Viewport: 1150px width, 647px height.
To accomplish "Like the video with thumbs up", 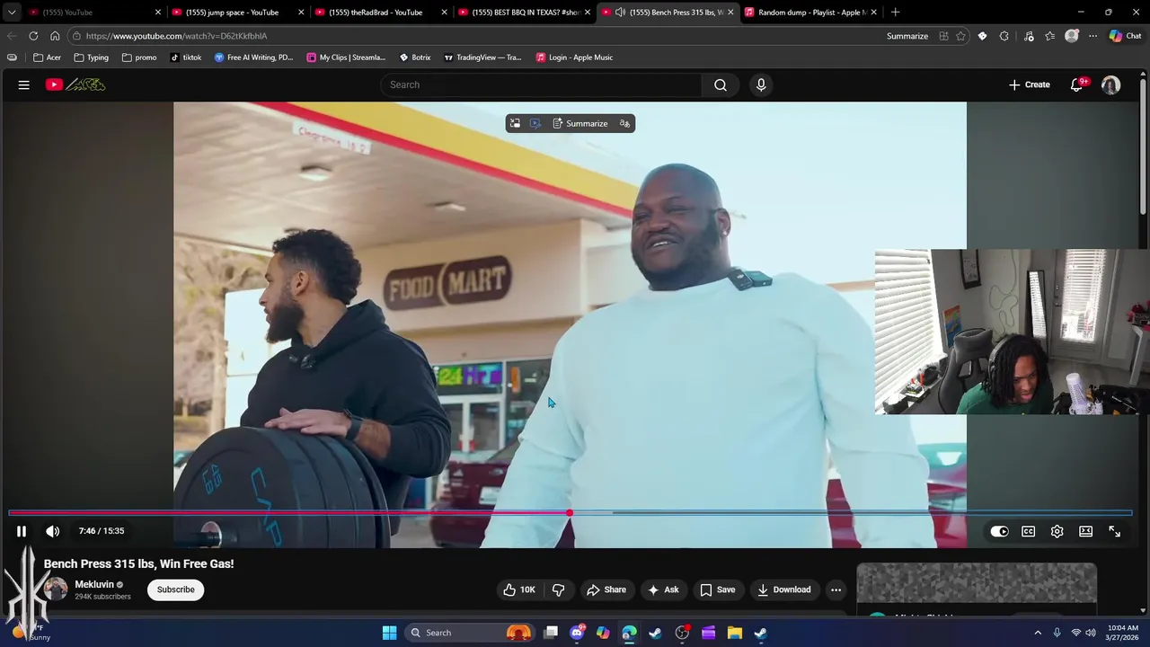I will click(x=519, y=589).
